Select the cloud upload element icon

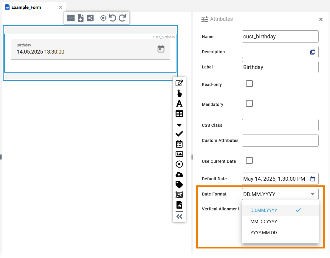179,175
